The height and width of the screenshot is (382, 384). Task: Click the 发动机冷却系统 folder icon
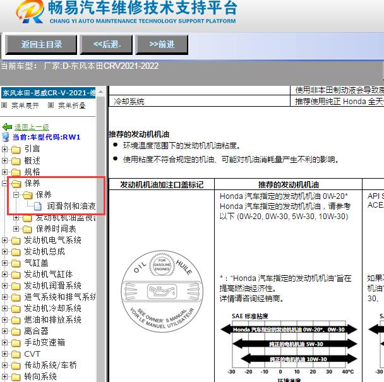16,309
